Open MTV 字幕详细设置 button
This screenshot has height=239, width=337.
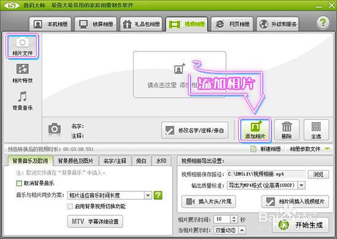[x=95, y=221]
